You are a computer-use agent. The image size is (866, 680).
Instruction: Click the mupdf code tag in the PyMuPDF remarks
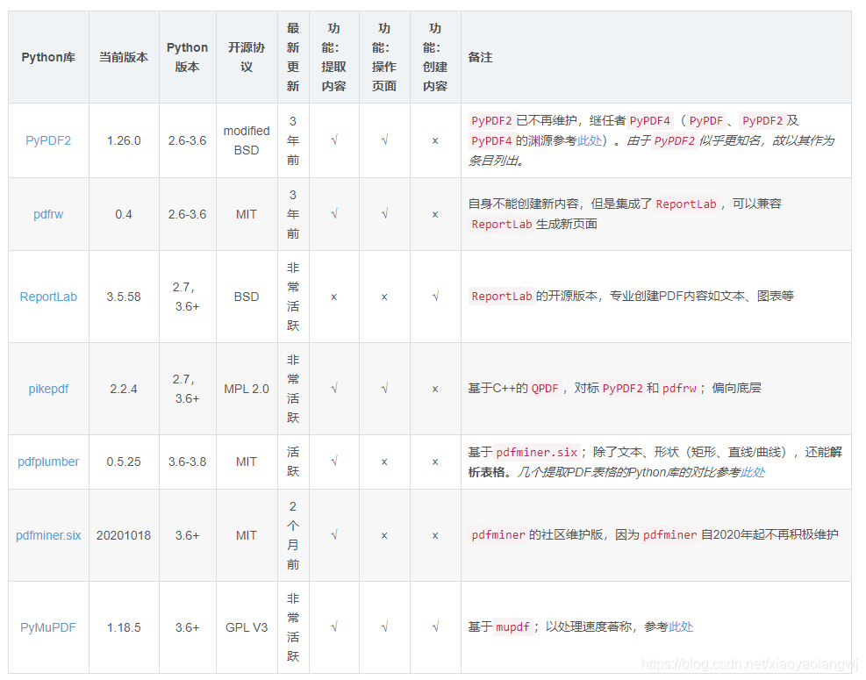(x=512, y=627)
